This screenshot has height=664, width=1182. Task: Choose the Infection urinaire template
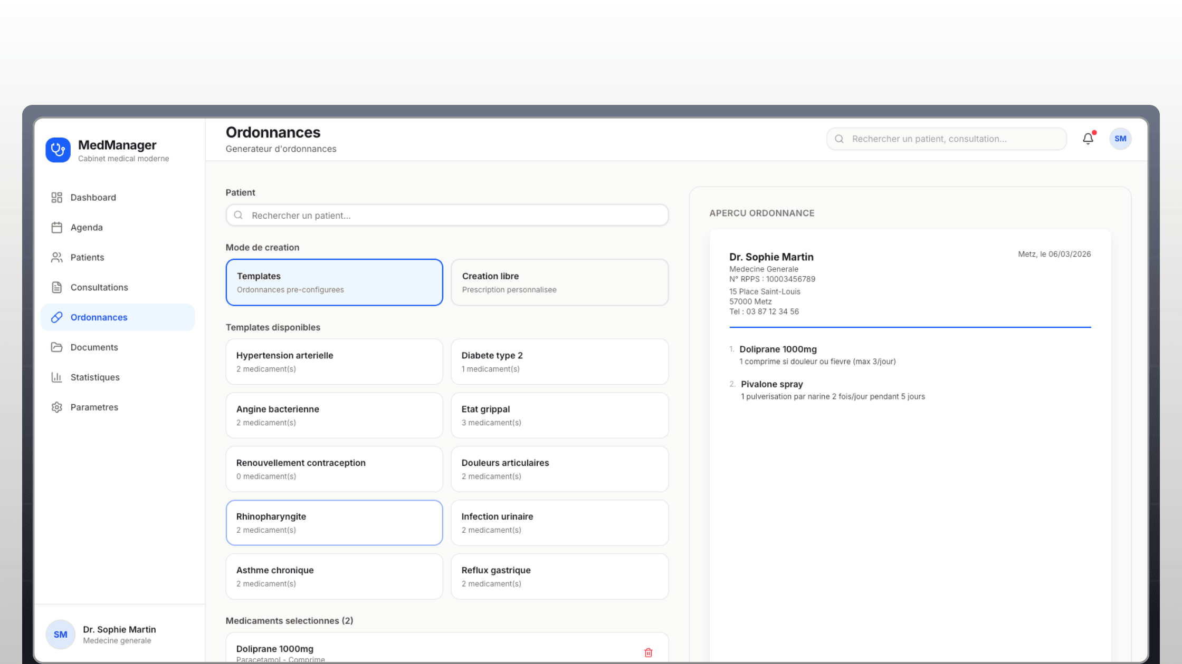click(x=559, y=522)
